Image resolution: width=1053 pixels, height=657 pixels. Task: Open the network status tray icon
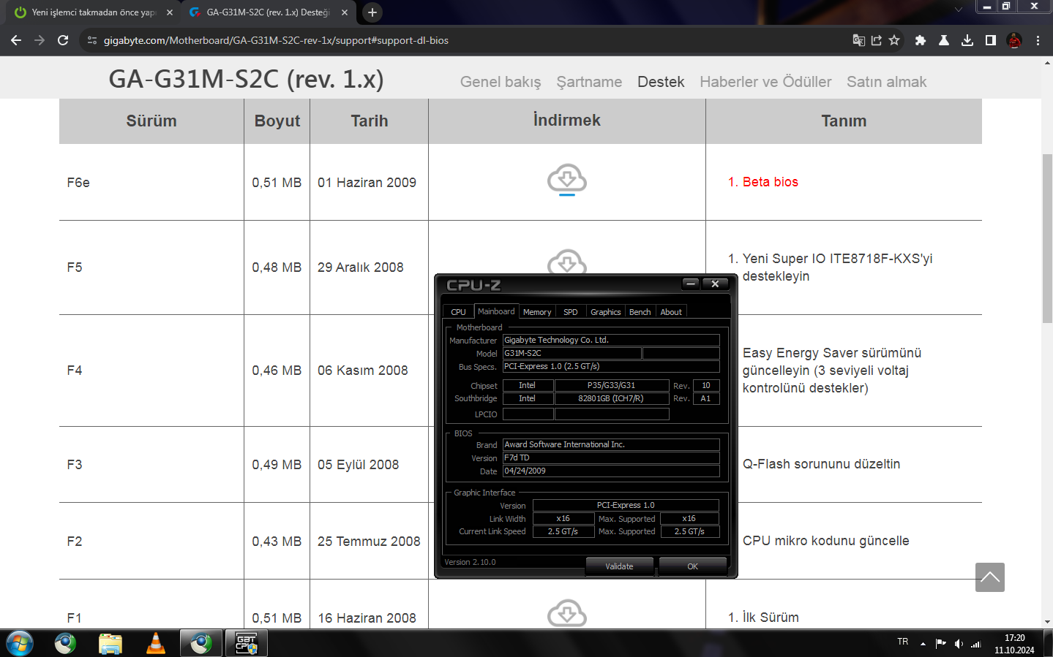coord(976,644)
